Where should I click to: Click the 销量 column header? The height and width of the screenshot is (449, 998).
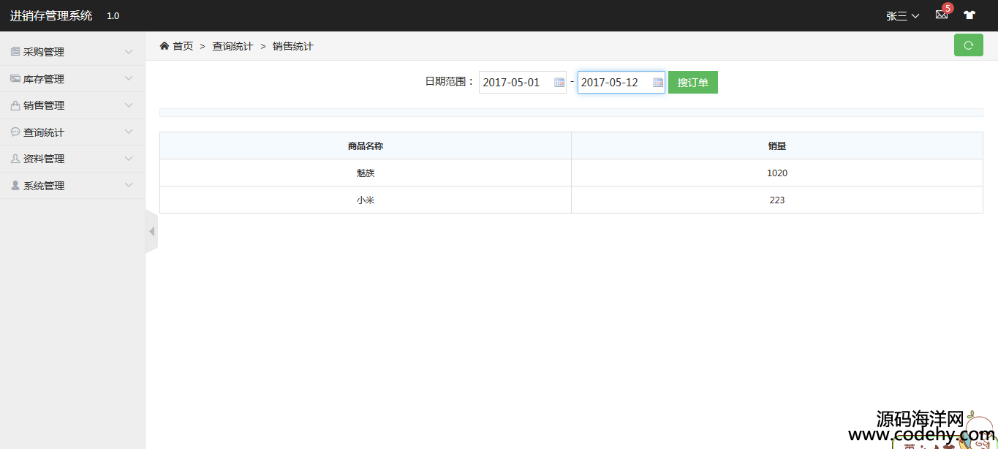(x=776, y=146)
